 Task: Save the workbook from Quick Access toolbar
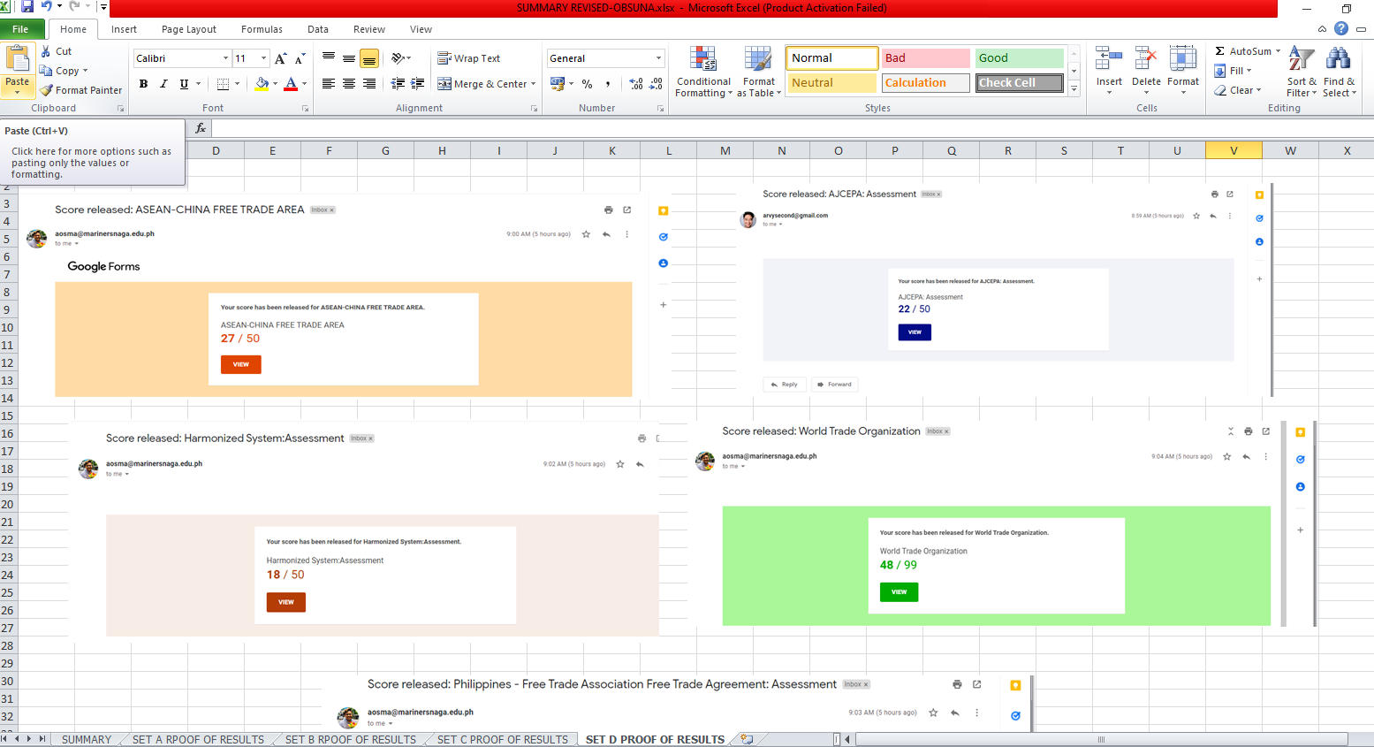tap(27, 7)
